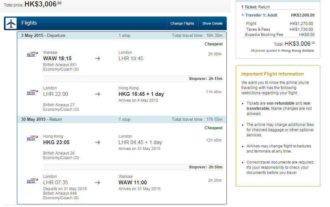Click arrow icon between LHR 07:35 and WAW
The width and height of the screenshot is (330, 207).
click(x=98, y=182)
